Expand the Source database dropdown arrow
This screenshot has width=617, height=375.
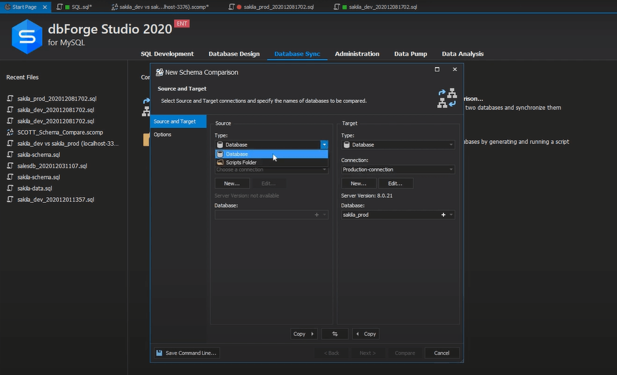click(x=324, y=215)
